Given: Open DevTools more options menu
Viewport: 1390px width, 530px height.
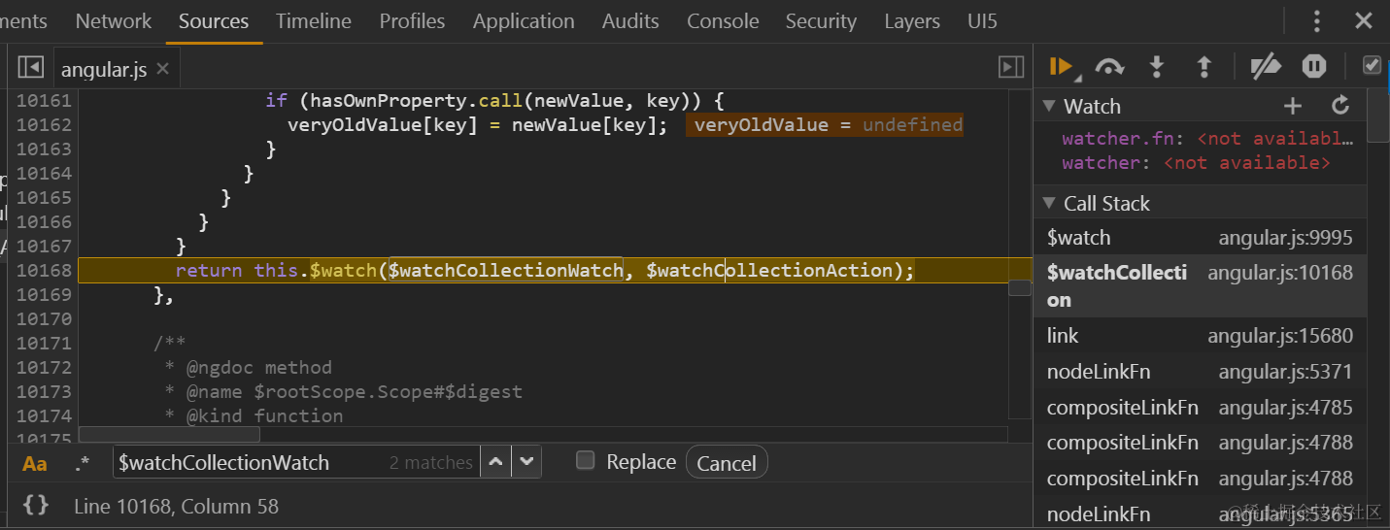Looking at the screenshot, I should [1316, 21].
